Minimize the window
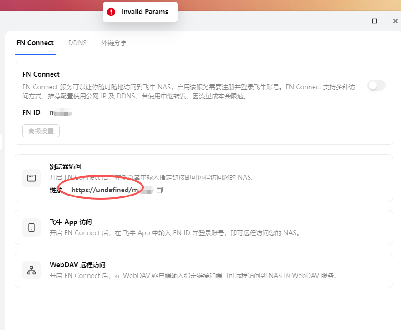 [x=354, y=21]
